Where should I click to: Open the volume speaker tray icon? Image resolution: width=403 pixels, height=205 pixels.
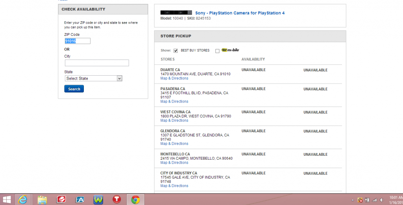pos(382,200)
